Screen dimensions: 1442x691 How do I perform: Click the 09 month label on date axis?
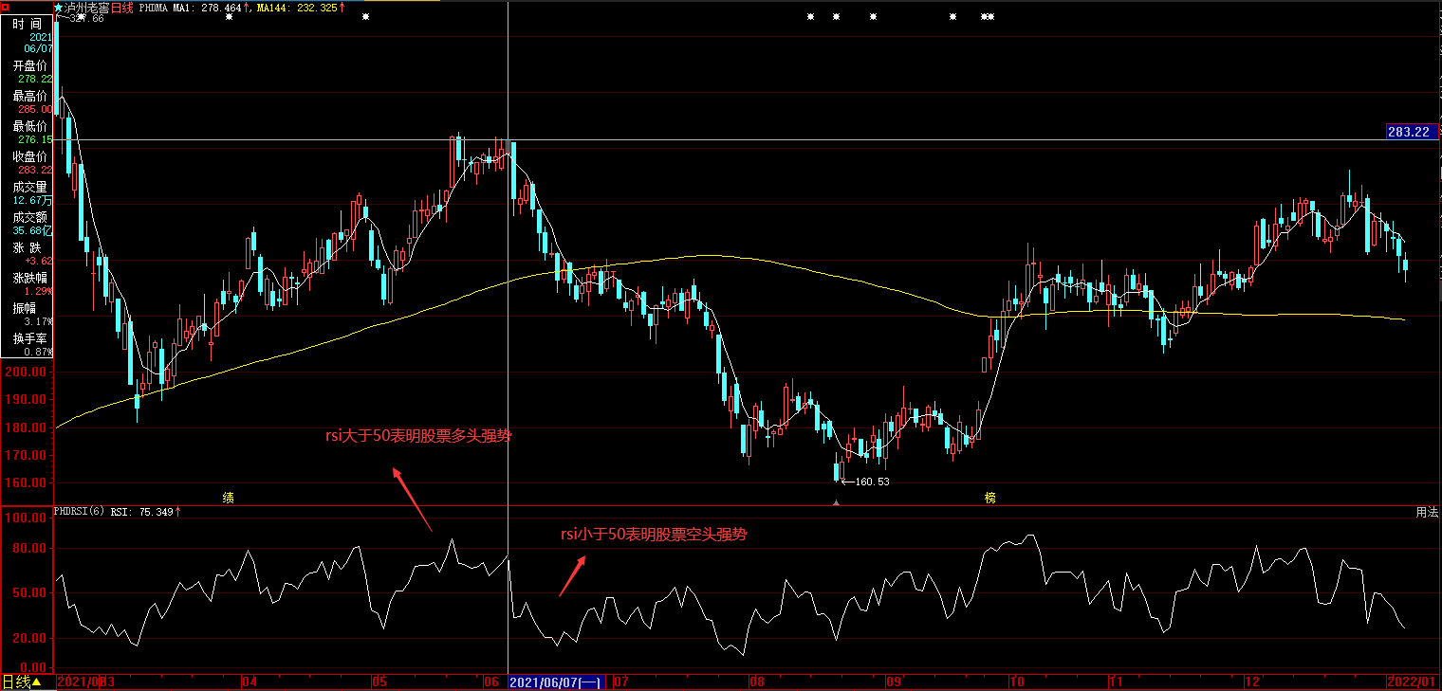pos(893,682)
